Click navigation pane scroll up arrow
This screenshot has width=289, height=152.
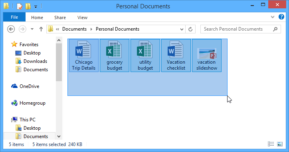[x=59, y=40]
